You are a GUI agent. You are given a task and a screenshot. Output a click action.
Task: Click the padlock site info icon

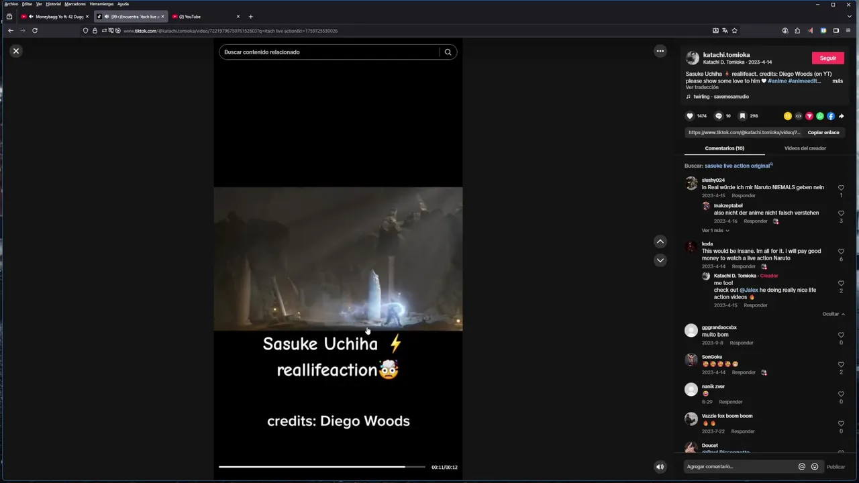coord(95,30)
